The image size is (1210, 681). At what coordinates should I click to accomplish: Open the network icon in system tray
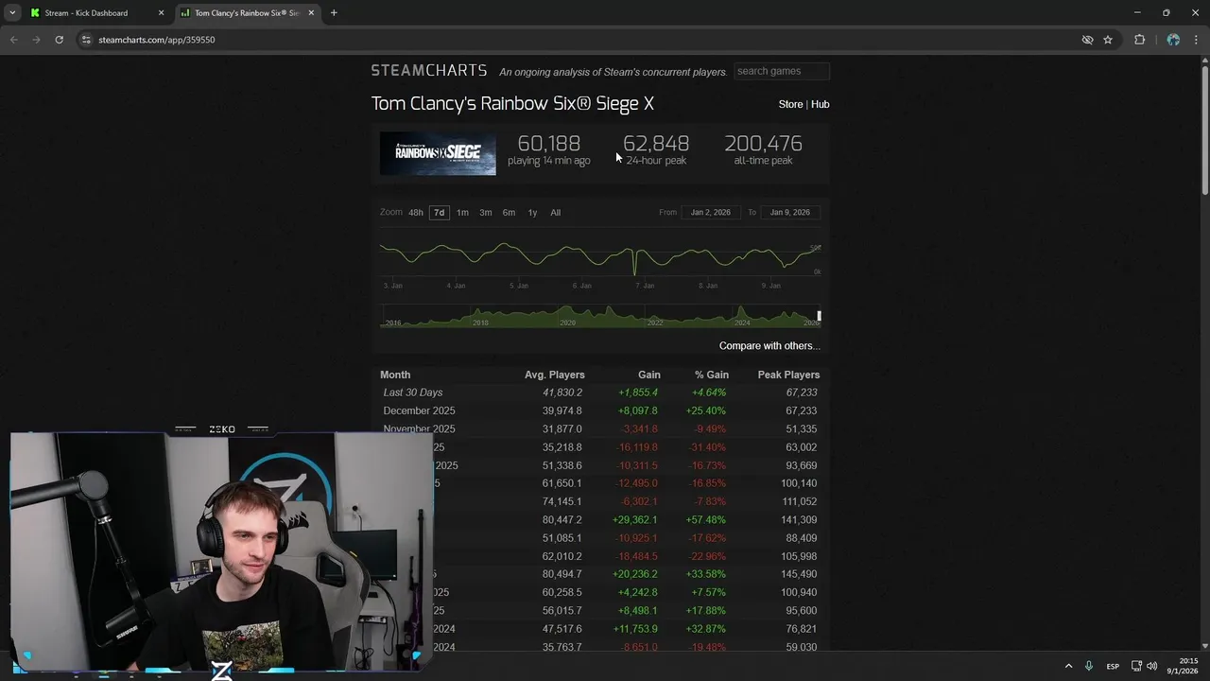1136,666
